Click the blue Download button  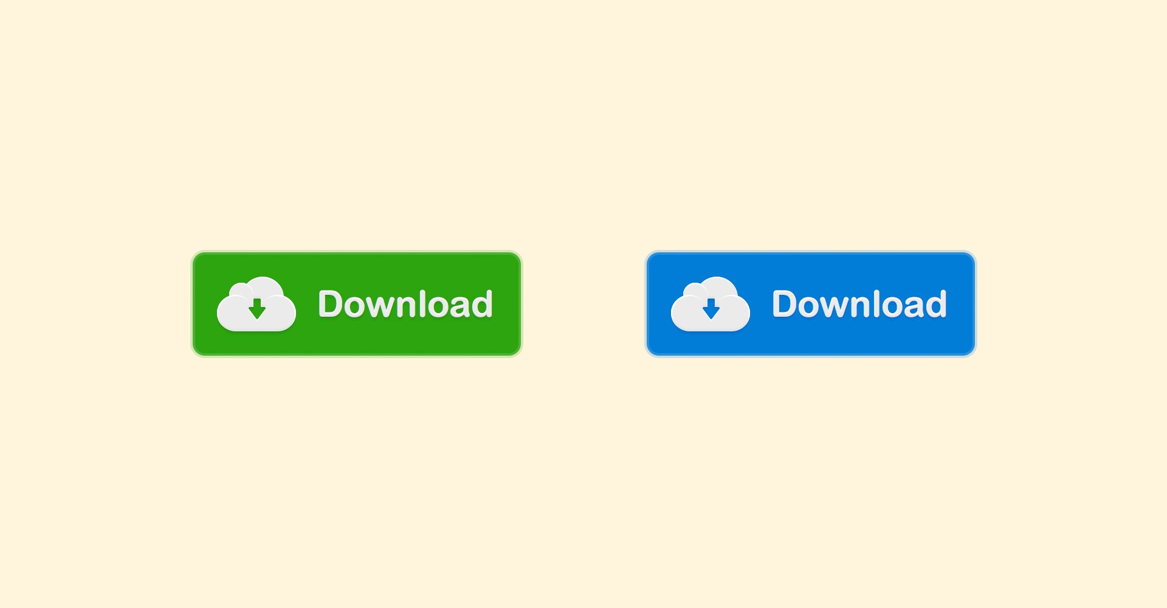[x=811, y=304]
